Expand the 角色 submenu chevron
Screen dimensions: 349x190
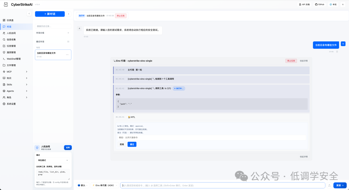(x=26, y=98)
